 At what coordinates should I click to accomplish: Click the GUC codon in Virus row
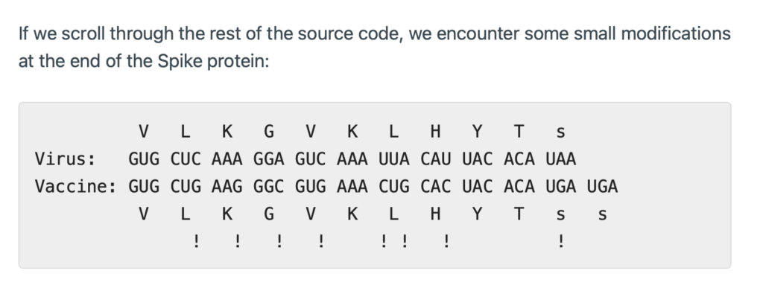tap(311, 159)
